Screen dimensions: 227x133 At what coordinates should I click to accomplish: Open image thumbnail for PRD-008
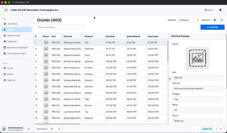click(x=46, y=87)
